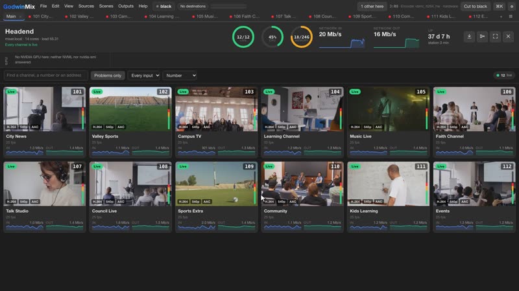
Task: Open the ⌘K command palette button
Action: tap(499, 6)
